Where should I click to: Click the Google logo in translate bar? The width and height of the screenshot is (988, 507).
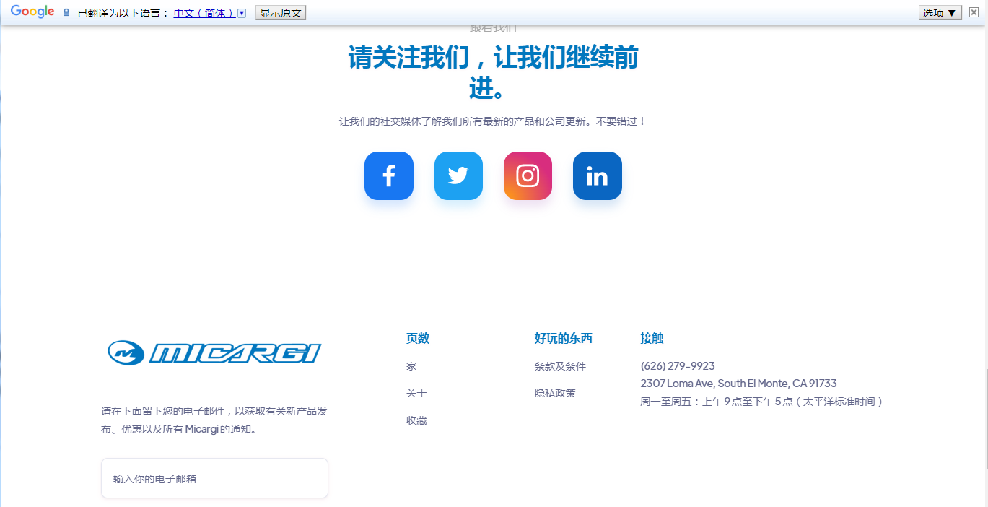click(x=32, y=12)
